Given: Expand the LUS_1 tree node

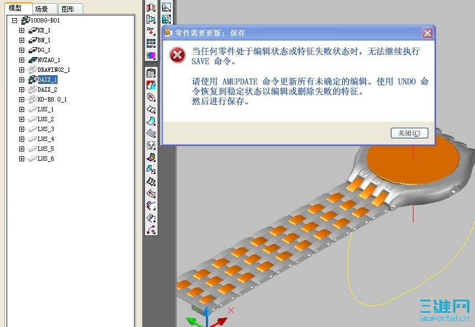Looking at the screenshot, I should pyautogui.click(x=21, y=109).
